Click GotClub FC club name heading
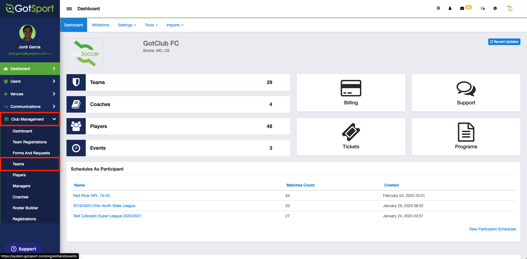The width and height of the screenshot is (527, 259). pos(161,43)
